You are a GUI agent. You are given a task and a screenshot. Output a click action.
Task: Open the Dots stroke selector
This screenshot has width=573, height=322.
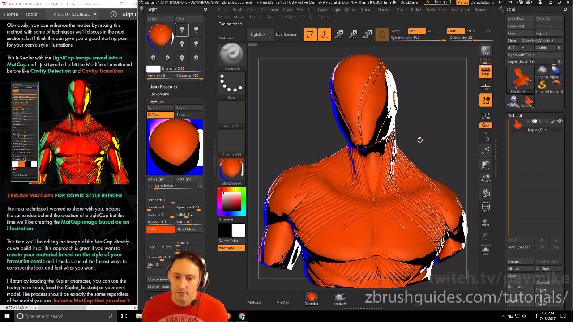231,85
